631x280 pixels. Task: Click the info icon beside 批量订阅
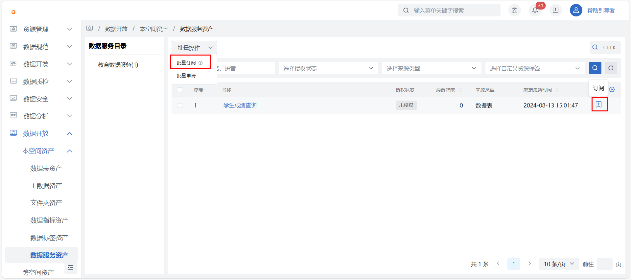pos(200,63)
